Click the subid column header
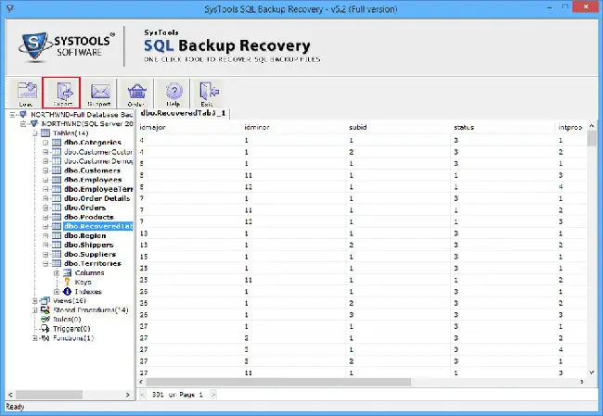 tap(358, 127)
